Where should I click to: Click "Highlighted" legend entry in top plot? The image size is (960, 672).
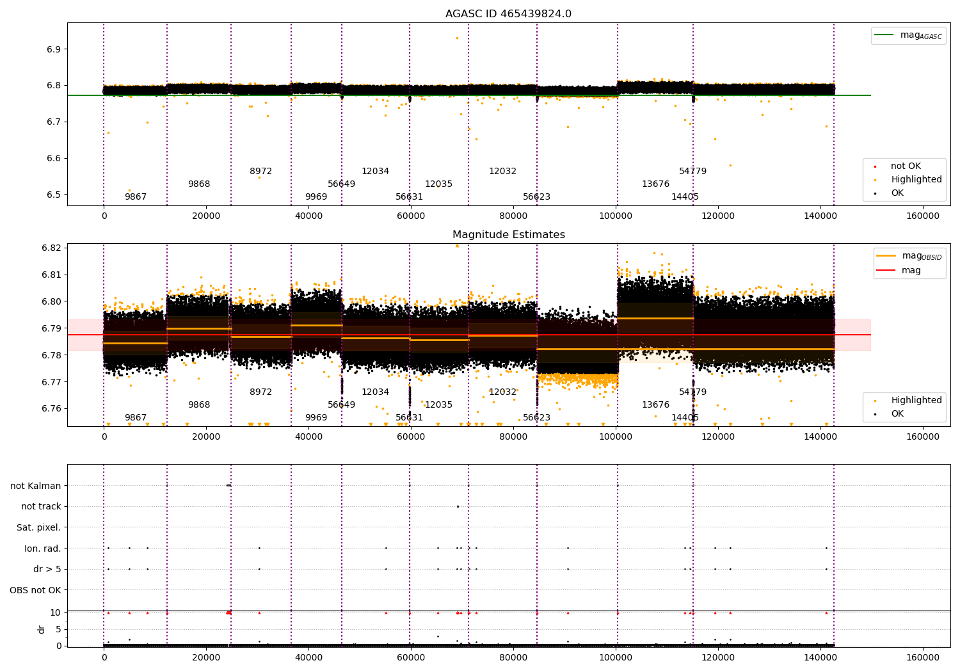[908, 180]
